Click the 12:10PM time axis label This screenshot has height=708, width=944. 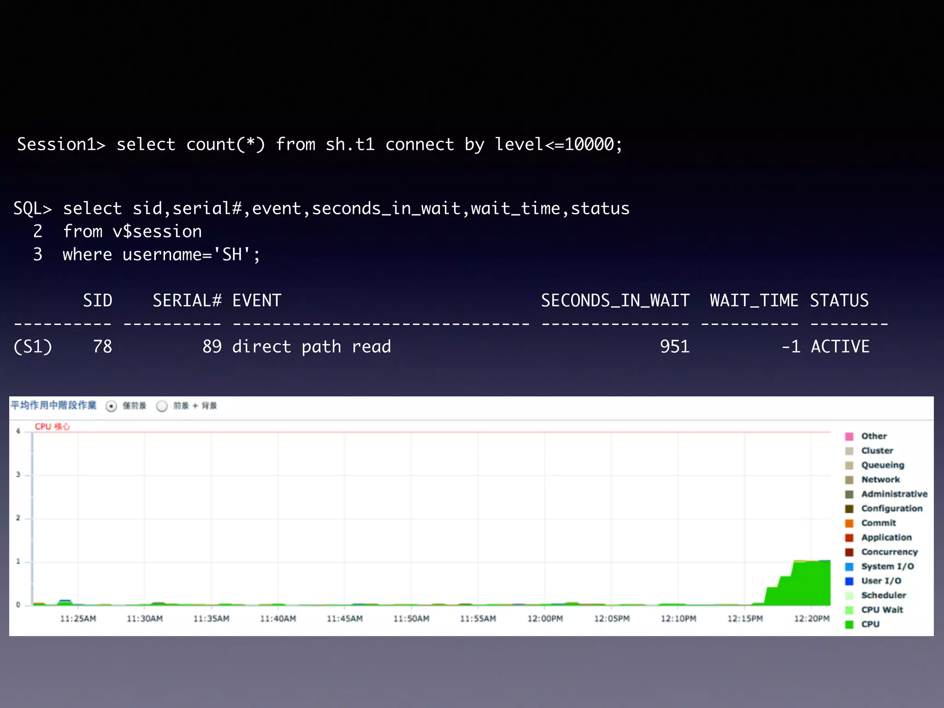[678, 619]
